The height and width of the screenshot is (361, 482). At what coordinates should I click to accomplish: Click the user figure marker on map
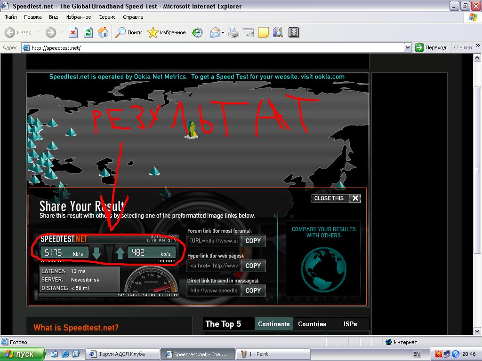(191, 129)
